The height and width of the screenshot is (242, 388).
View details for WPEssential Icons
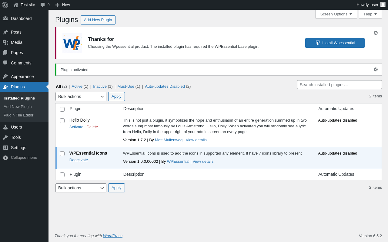(203, 162)
